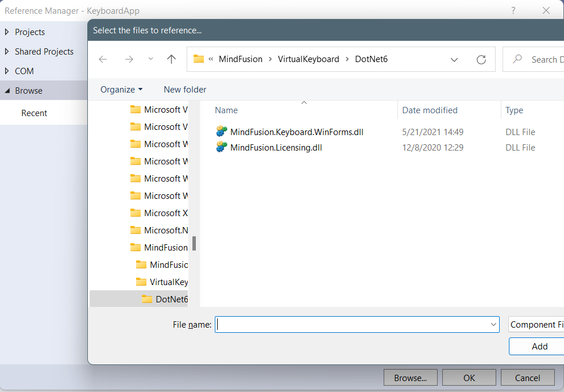The width and height of the screenshot is (564, 392).
Task: Collapse the Browse section triangle
Action: (x=7, y=91)
